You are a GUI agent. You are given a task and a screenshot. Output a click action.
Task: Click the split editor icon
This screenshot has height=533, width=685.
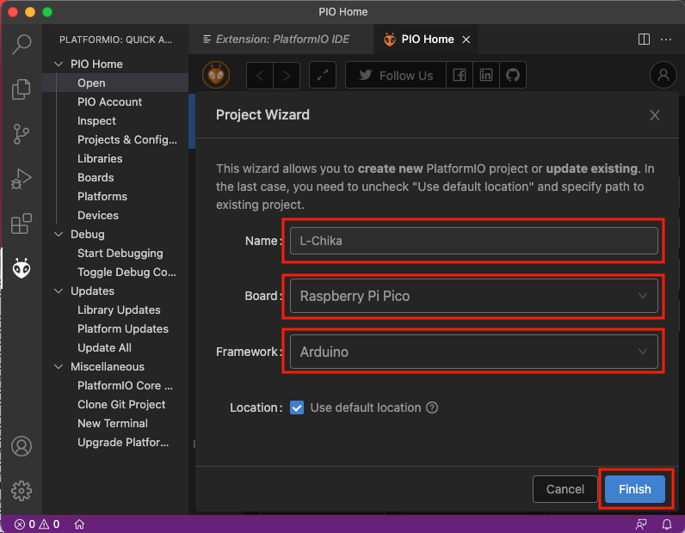tap(644, 40)
